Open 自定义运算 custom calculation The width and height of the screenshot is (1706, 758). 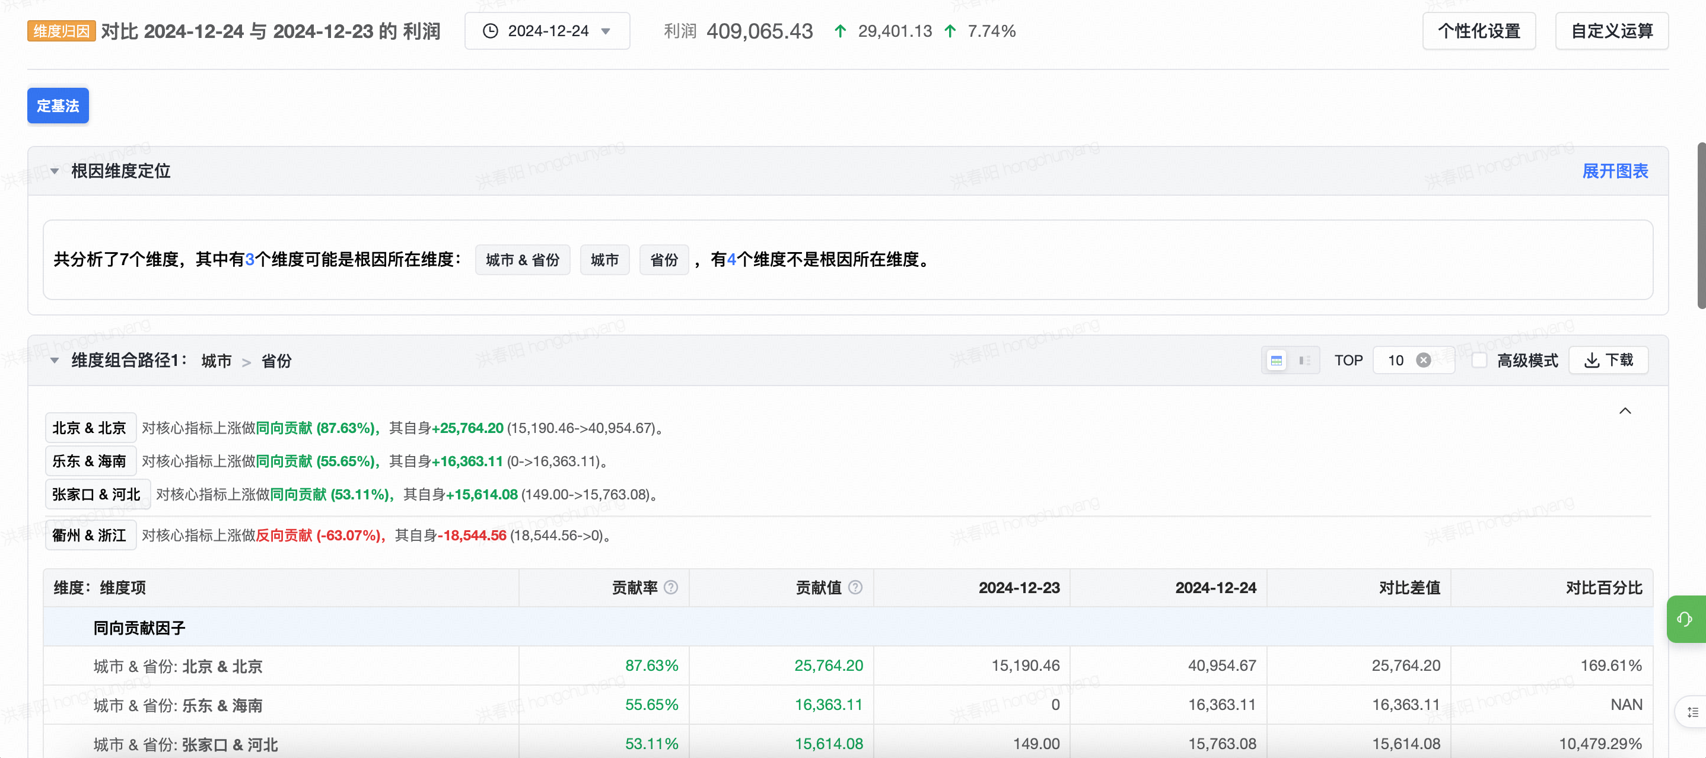click(x=1611, y=31)
